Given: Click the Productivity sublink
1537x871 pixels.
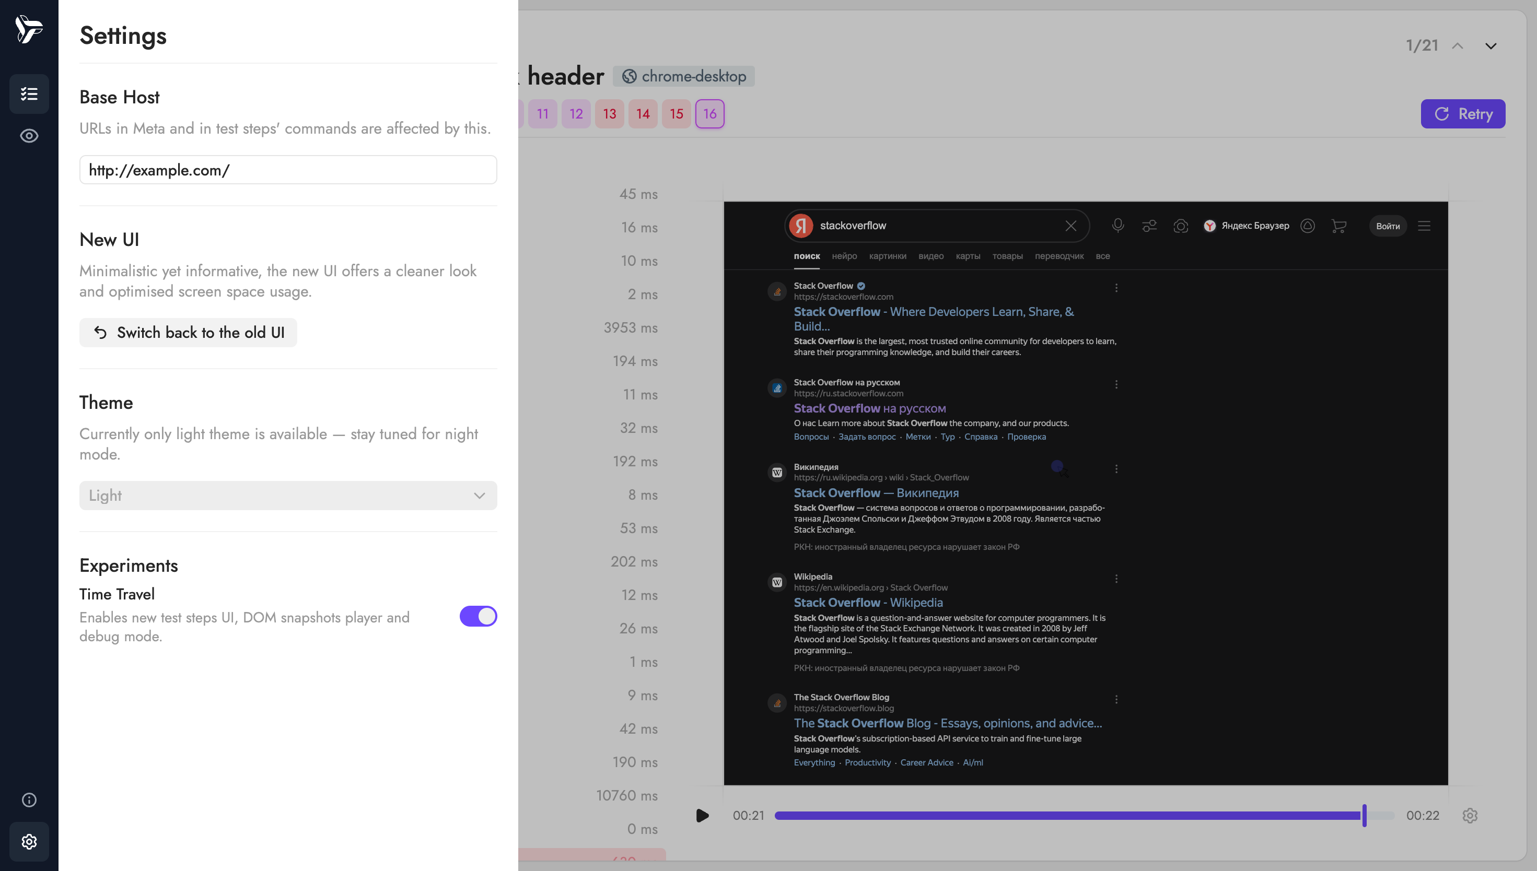Looking at the screenshot, I should coord(867,763).
